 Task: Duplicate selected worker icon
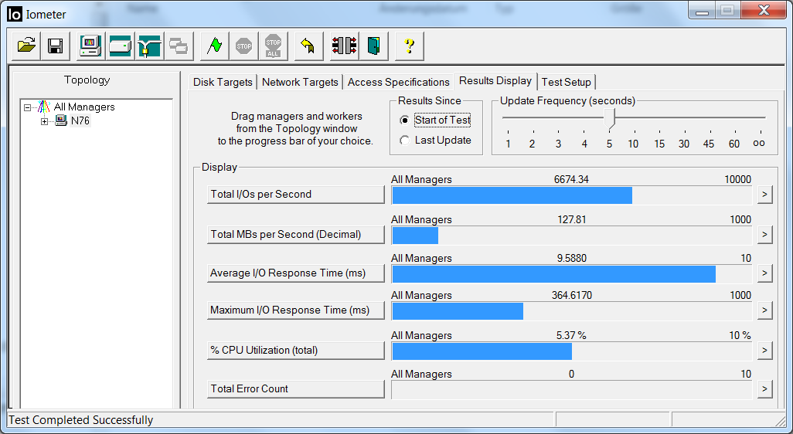[179, 46]
